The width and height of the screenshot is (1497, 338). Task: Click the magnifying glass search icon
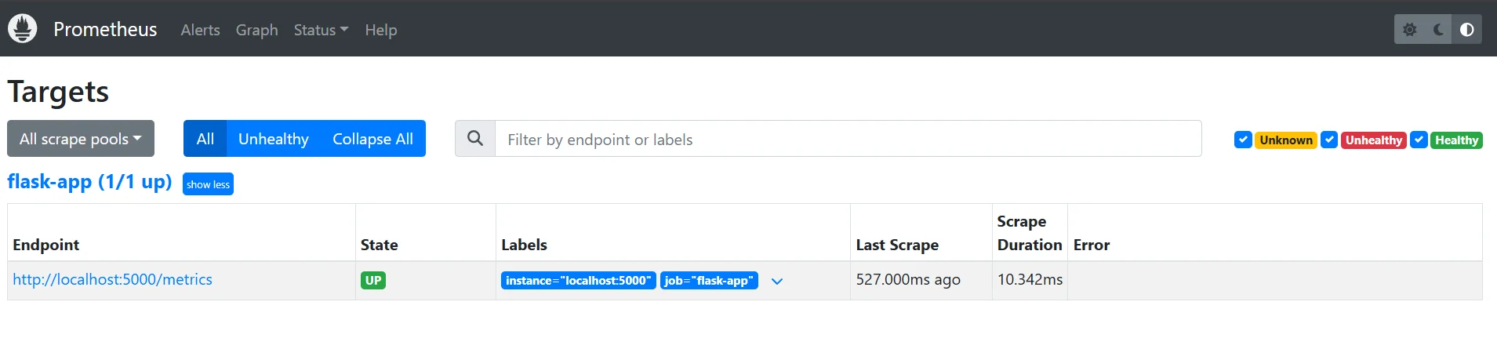(x=475, y=139)
